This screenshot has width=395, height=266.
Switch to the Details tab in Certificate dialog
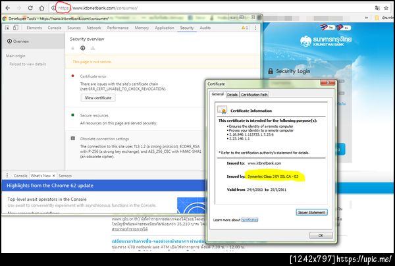232,95
